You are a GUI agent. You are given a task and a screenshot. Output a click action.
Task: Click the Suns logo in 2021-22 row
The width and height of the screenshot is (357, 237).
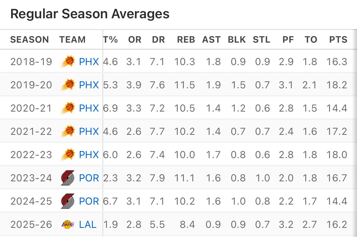[x=68, y=131]
